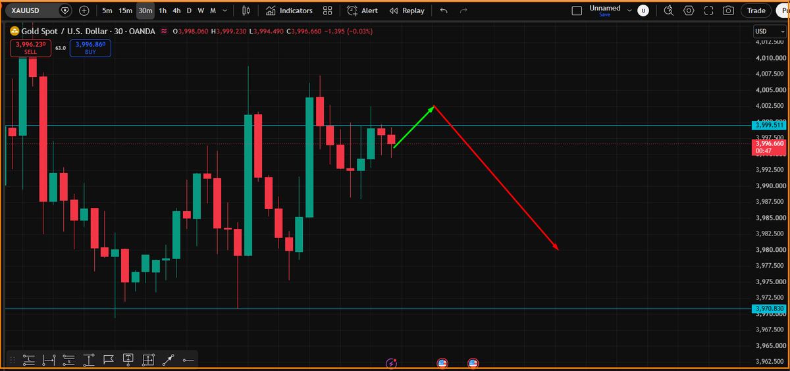Screen dimensions: 790x371
Task: Start bar Replay mode
Action: click(407, 11)
